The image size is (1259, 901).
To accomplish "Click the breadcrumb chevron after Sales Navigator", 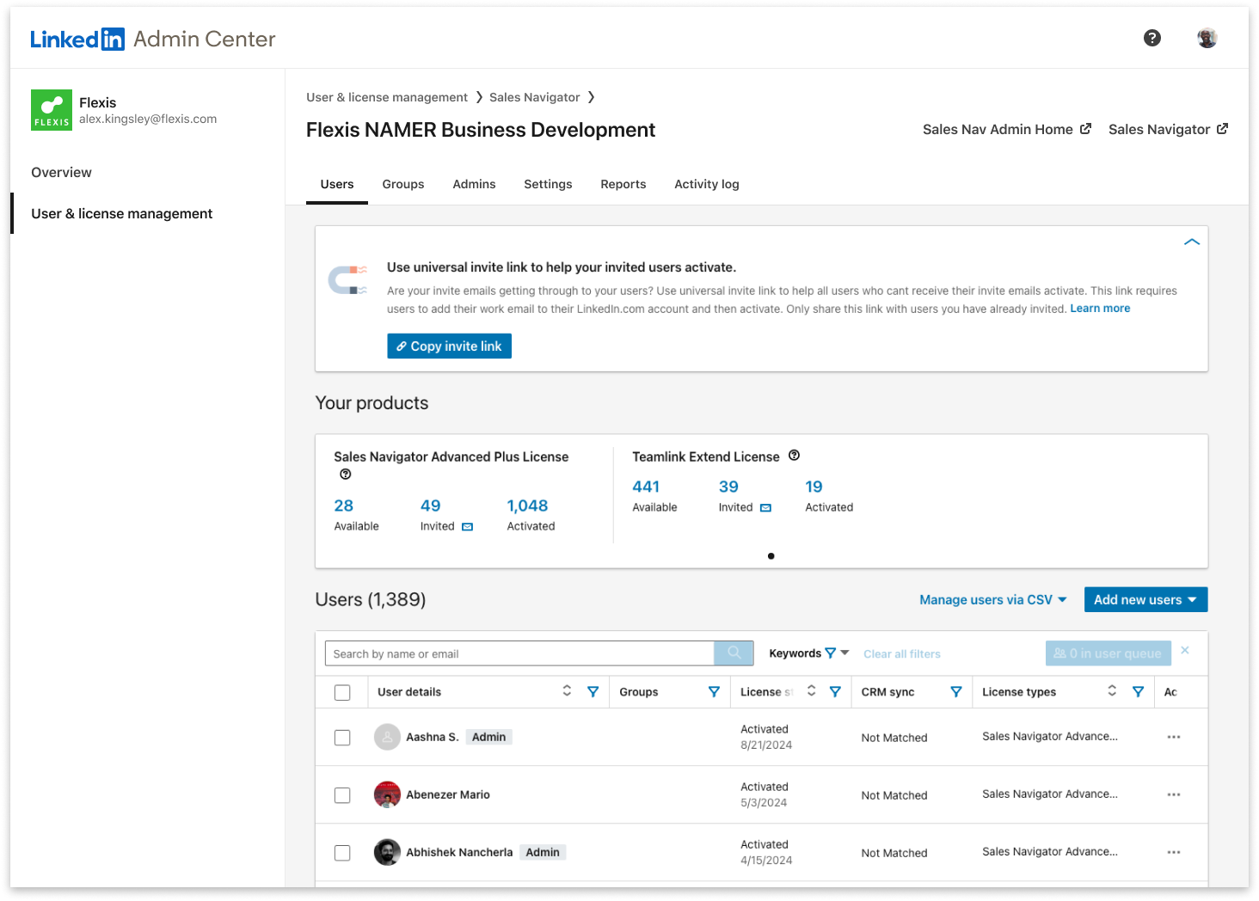I will pos(591,97).
